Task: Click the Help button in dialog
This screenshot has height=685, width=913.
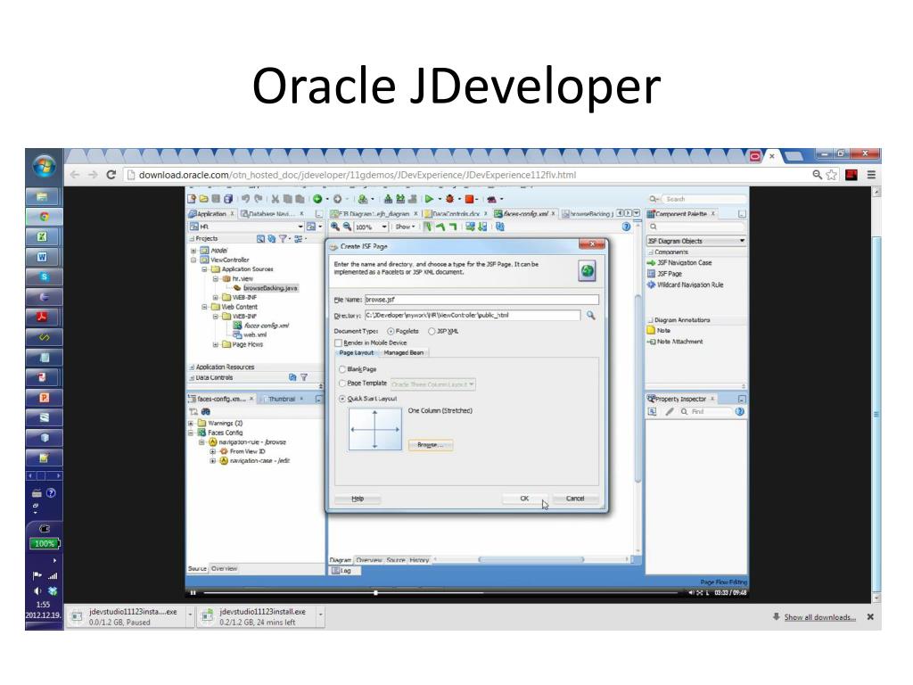Action: pyautogui.click(x=358, y=499)
